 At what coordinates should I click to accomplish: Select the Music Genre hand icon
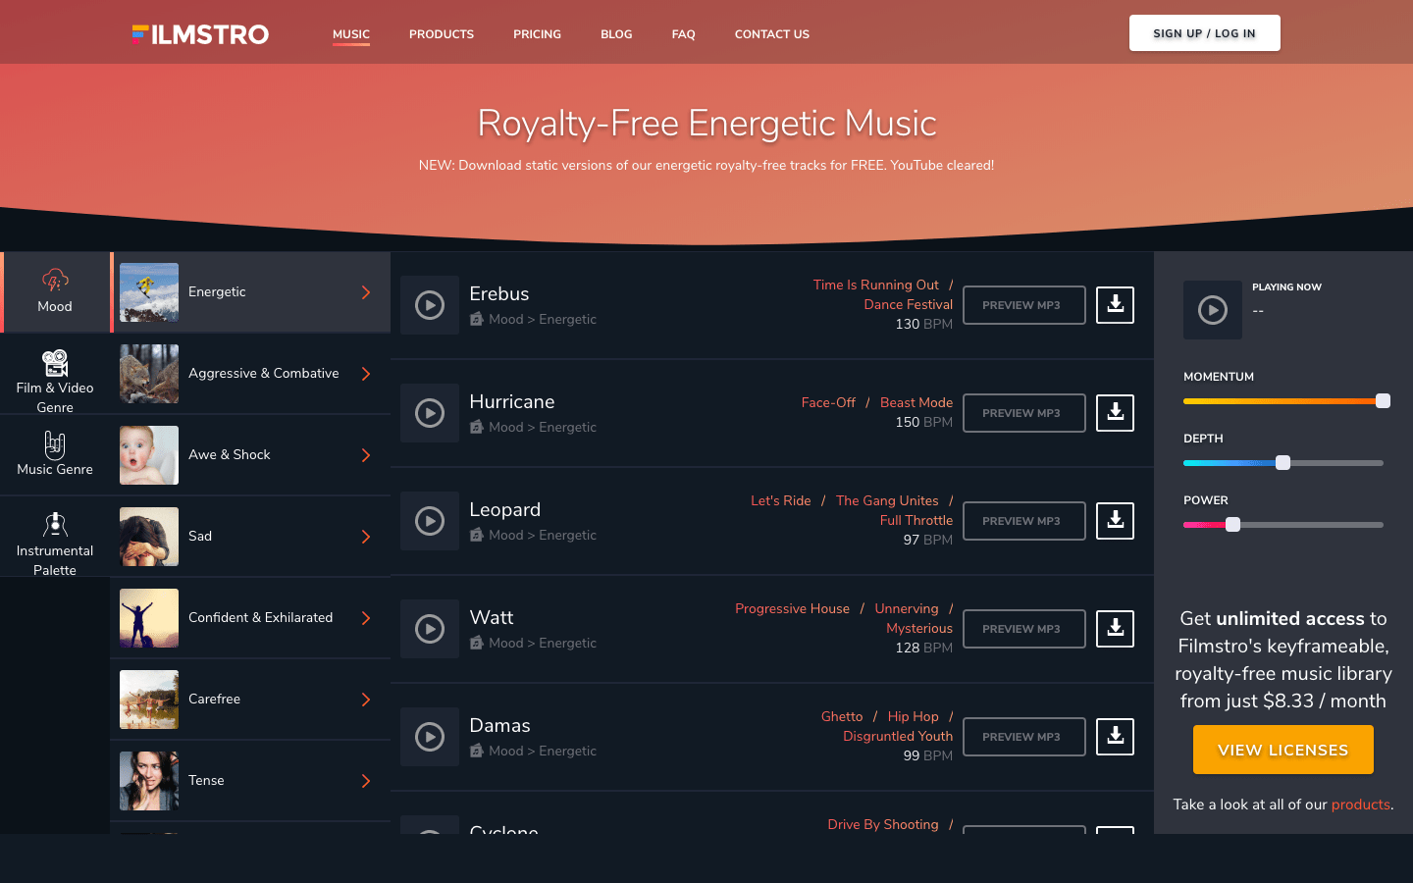(55, 444)
